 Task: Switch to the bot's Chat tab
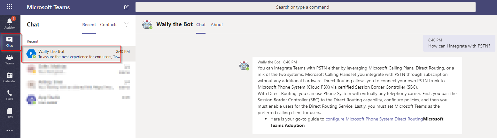[x=201, y=25]
